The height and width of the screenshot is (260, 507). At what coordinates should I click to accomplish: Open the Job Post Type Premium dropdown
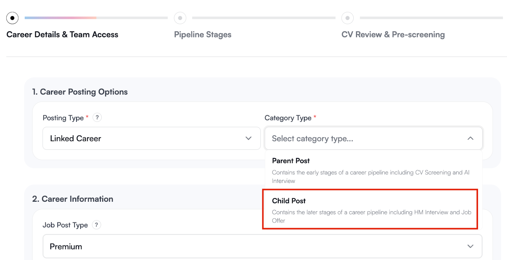262,246
